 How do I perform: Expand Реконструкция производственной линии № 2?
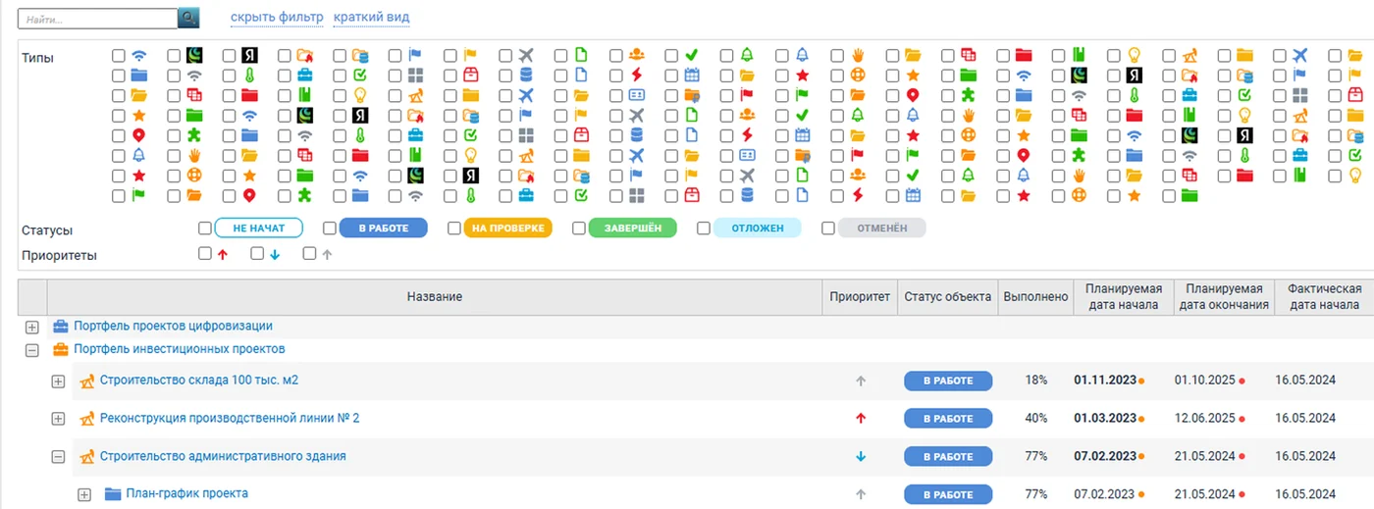58,419
